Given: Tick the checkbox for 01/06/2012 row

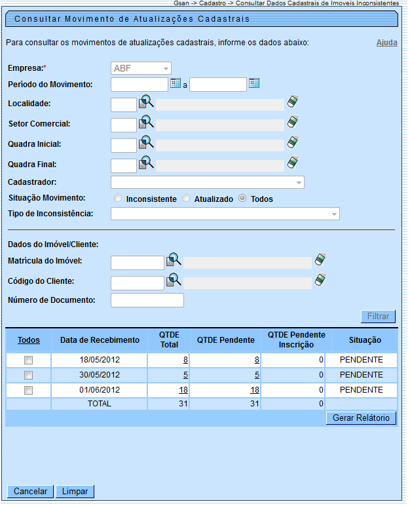Looking at the screenshot, I should coord(28,391).
